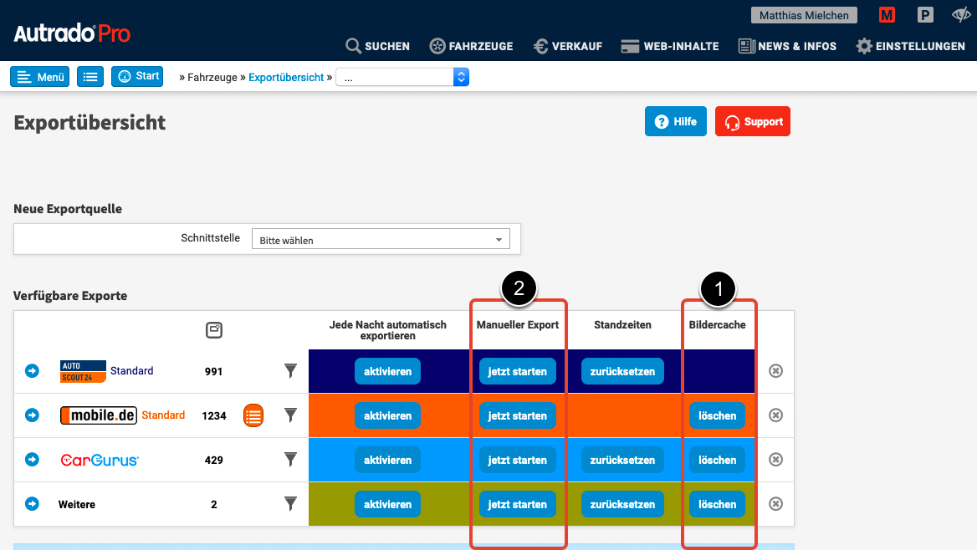Activate nightly auto export for AutoScout24
Viewport: 977px width, 550px height.
387,371
